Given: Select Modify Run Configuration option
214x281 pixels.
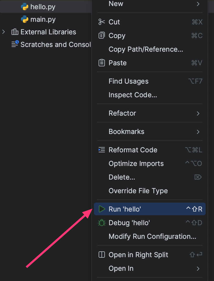Looking at the screenshot, I should click(152, 236).
